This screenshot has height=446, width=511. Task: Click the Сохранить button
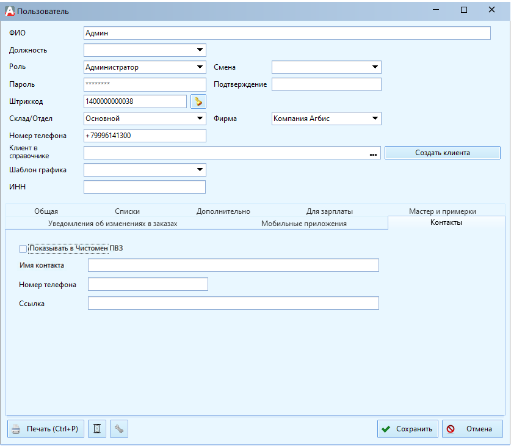pyautogui.click(x=408, y=429)
